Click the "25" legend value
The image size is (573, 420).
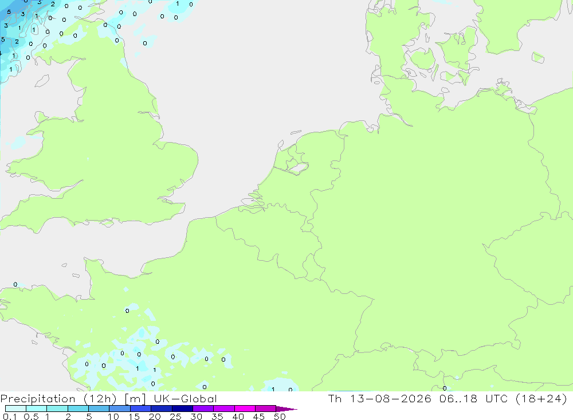(175, 417)
